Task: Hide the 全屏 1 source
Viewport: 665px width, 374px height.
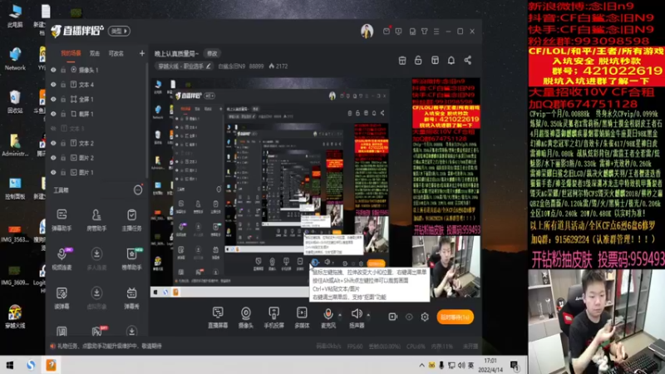Action: [53, 99]
